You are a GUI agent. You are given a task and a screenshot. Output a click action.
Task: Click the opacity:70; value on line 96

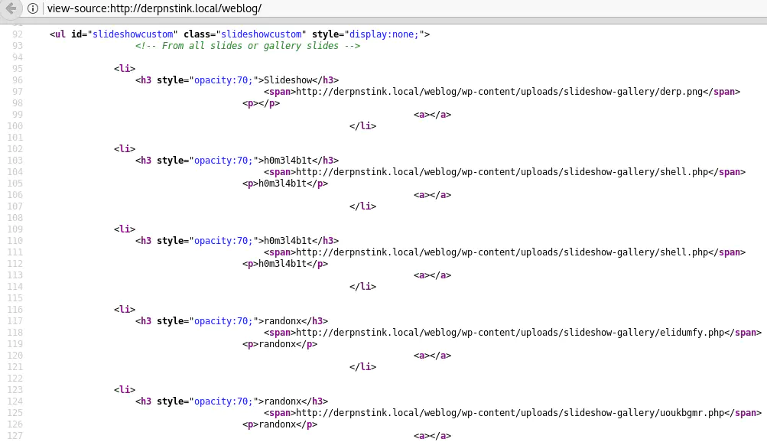point(223,80)
